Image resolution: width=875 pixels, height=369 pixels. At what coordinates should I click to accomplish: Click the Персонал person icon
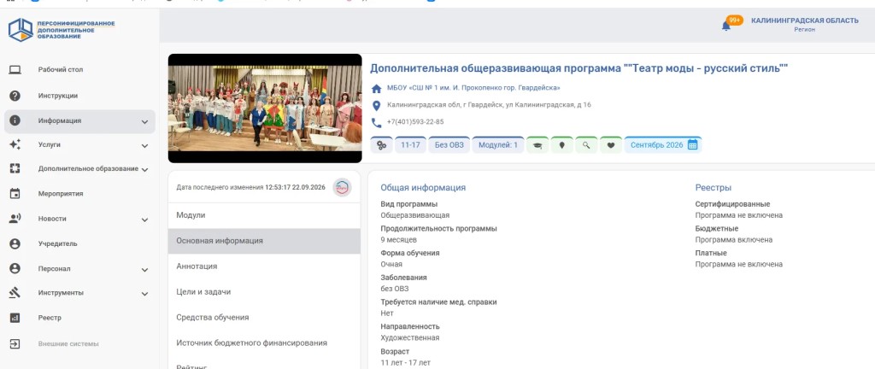(x=15, y=269)
